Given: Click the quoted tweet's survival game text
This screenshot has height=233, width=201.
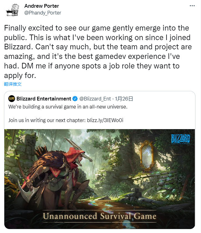Looking at the screenshot, I should click(68, 107).
